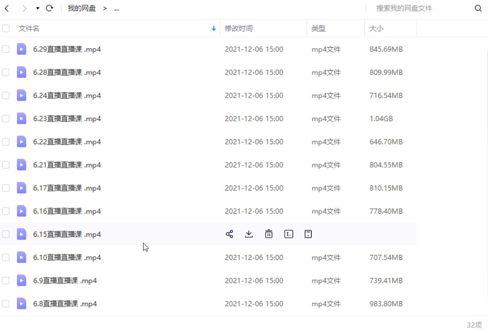Expand the collapsed breadcrumb path ellipsis
The width and height of the screenshot is (488, 333).
pos(117,8)
